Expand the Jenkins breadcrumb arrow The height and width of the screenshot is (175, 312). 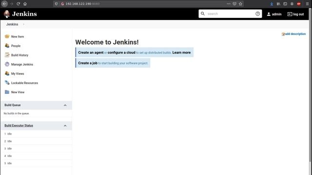coord(24,24)
